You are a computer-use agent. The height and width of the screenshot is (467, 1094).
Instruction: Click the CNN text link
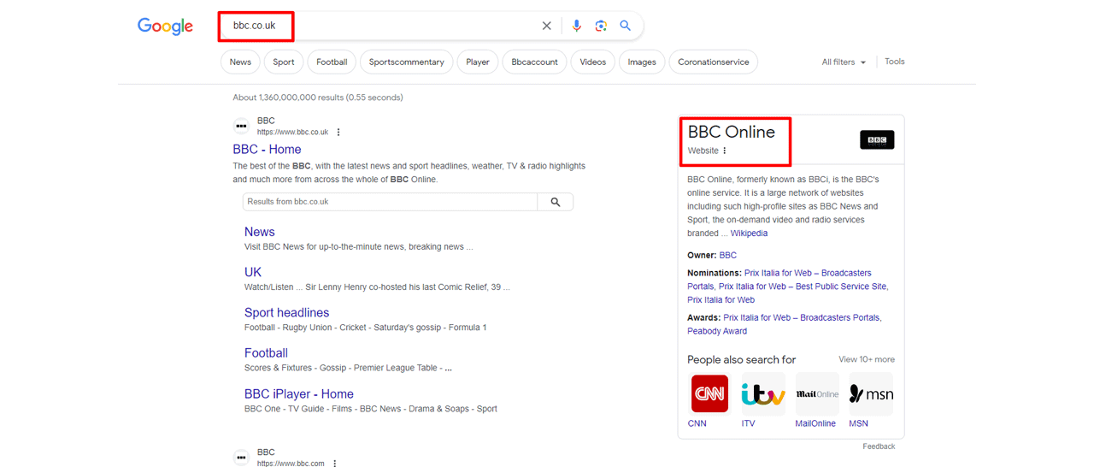tap(697, 423)
